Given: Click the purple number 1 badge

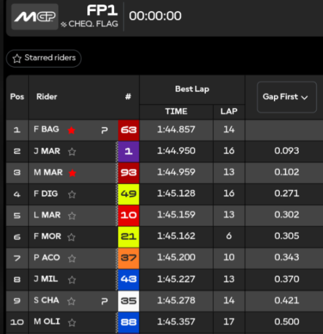Looking at the screenshot, I should pos(128,151).
